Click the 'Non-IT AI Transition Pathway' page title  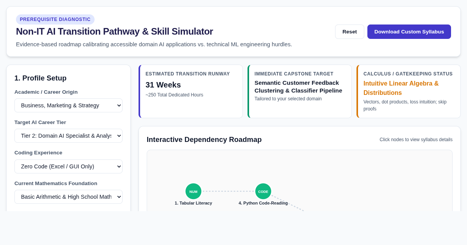point(114,31)
